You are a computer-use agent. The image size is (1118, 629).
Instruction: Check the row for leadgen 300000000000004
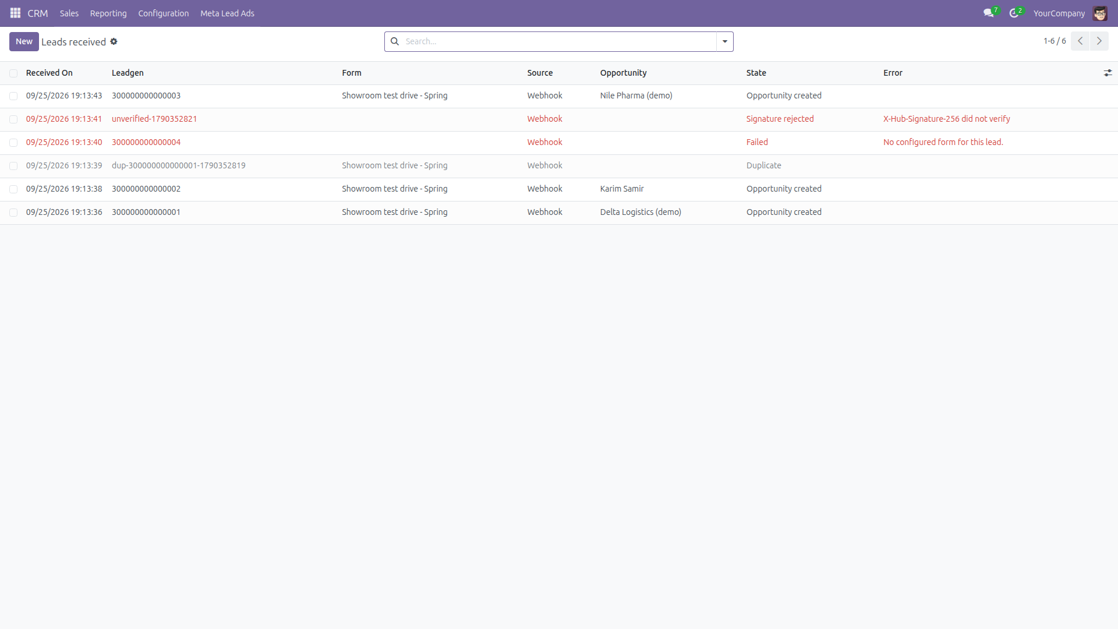point(13,143)
